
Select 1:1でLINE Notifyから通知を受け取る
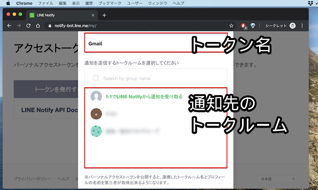(144, 96)
